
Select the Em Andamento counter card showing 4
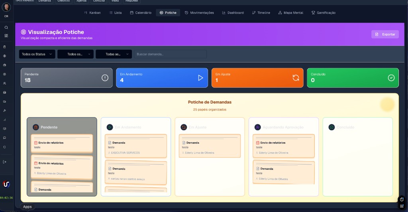162,78
